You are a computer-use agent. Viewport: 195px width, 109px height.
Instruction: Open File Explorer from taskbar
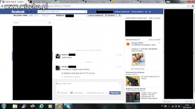15,106
